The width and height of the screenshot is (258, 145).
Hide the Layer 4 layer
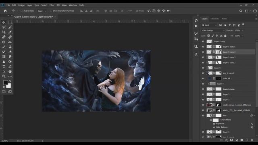[203, 84]
